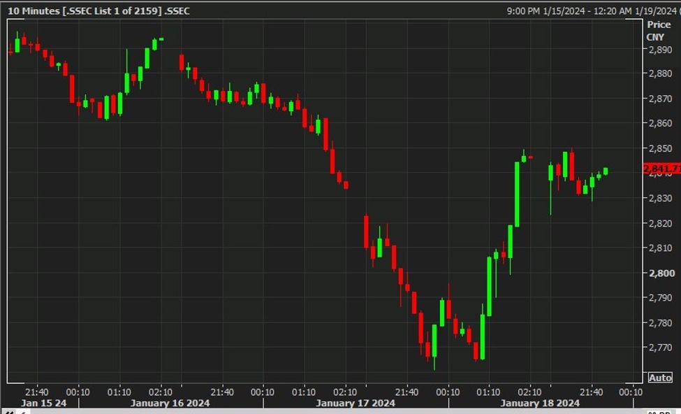Click the 2,890 price axis label
This screenshot has height=414, width=681.
661,49
